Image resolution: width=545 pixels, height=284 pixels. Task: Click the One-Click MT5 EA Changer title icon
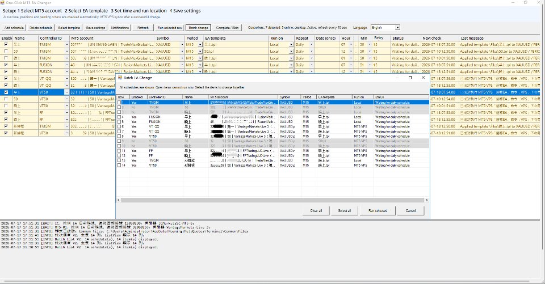[2, 2]
